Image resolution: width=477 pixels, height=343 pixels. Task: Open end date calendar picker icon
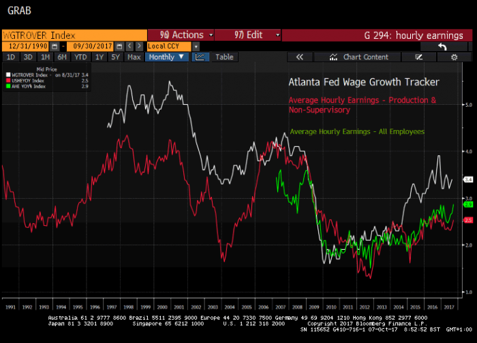(119, 46)
